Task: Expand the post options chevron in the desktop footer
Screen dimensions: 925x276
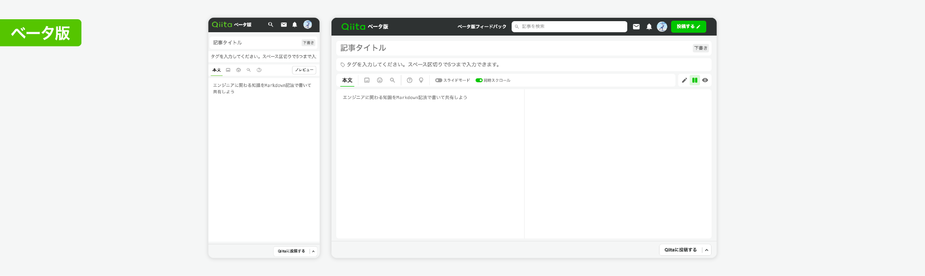Action: (x=707, y=250)
